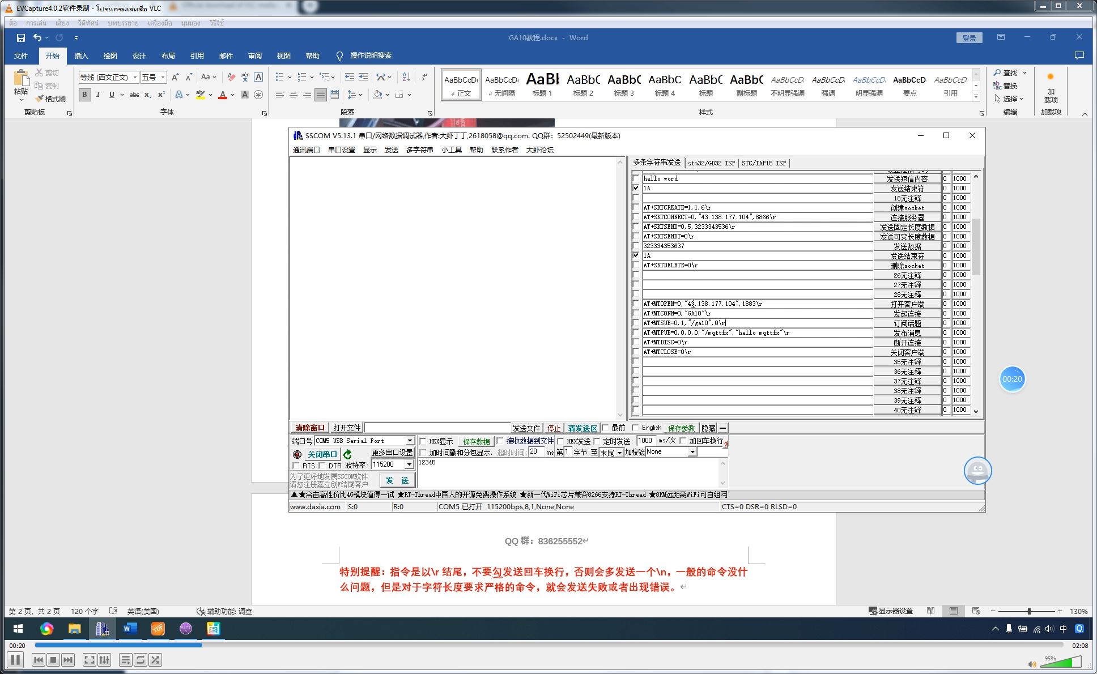
Task: Pause playback in VLC
Action: (x=15, y=659)
